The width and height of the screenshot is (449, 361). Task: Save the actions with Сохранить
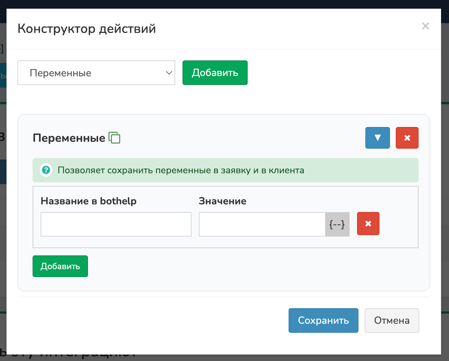pyautogui.click(x=323, y=320)
